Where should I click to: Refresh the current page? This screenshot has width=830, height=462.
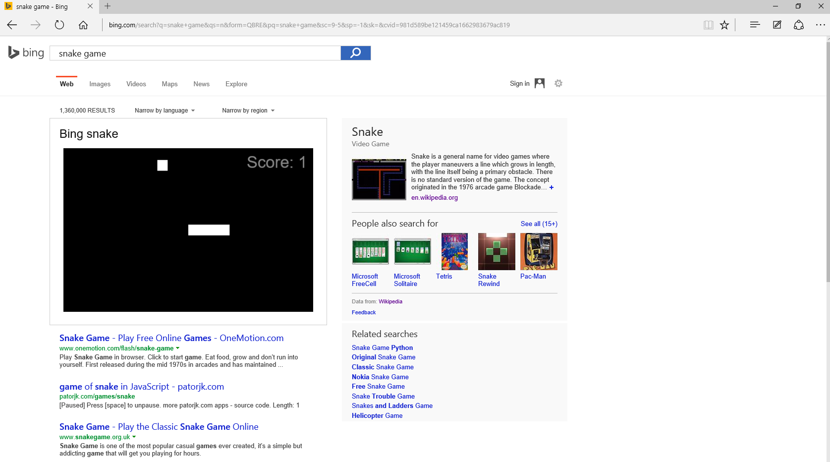coord(59,25)
